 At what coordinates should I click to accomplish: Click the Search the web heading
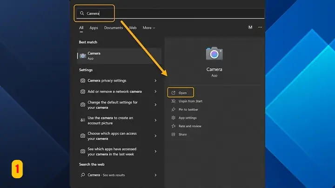(x=92, y=164)
